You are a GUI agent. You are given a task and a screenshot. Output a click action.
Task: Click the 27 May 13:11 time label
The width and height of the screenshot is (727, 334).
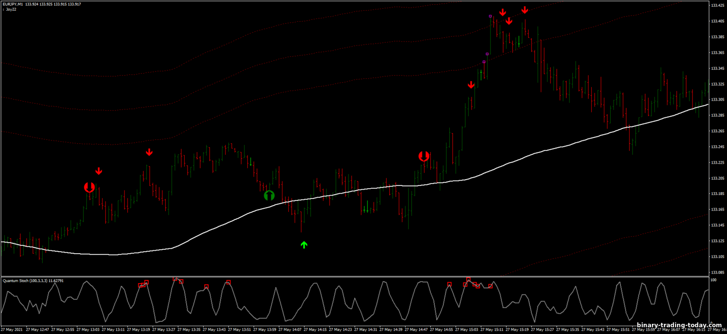[x=113, y=330]
